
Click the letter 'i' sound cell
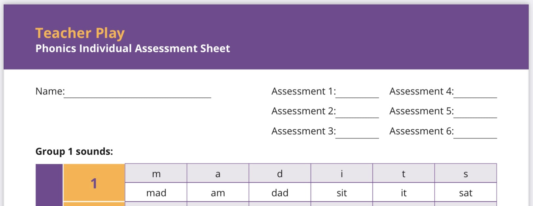pos(342,173)
